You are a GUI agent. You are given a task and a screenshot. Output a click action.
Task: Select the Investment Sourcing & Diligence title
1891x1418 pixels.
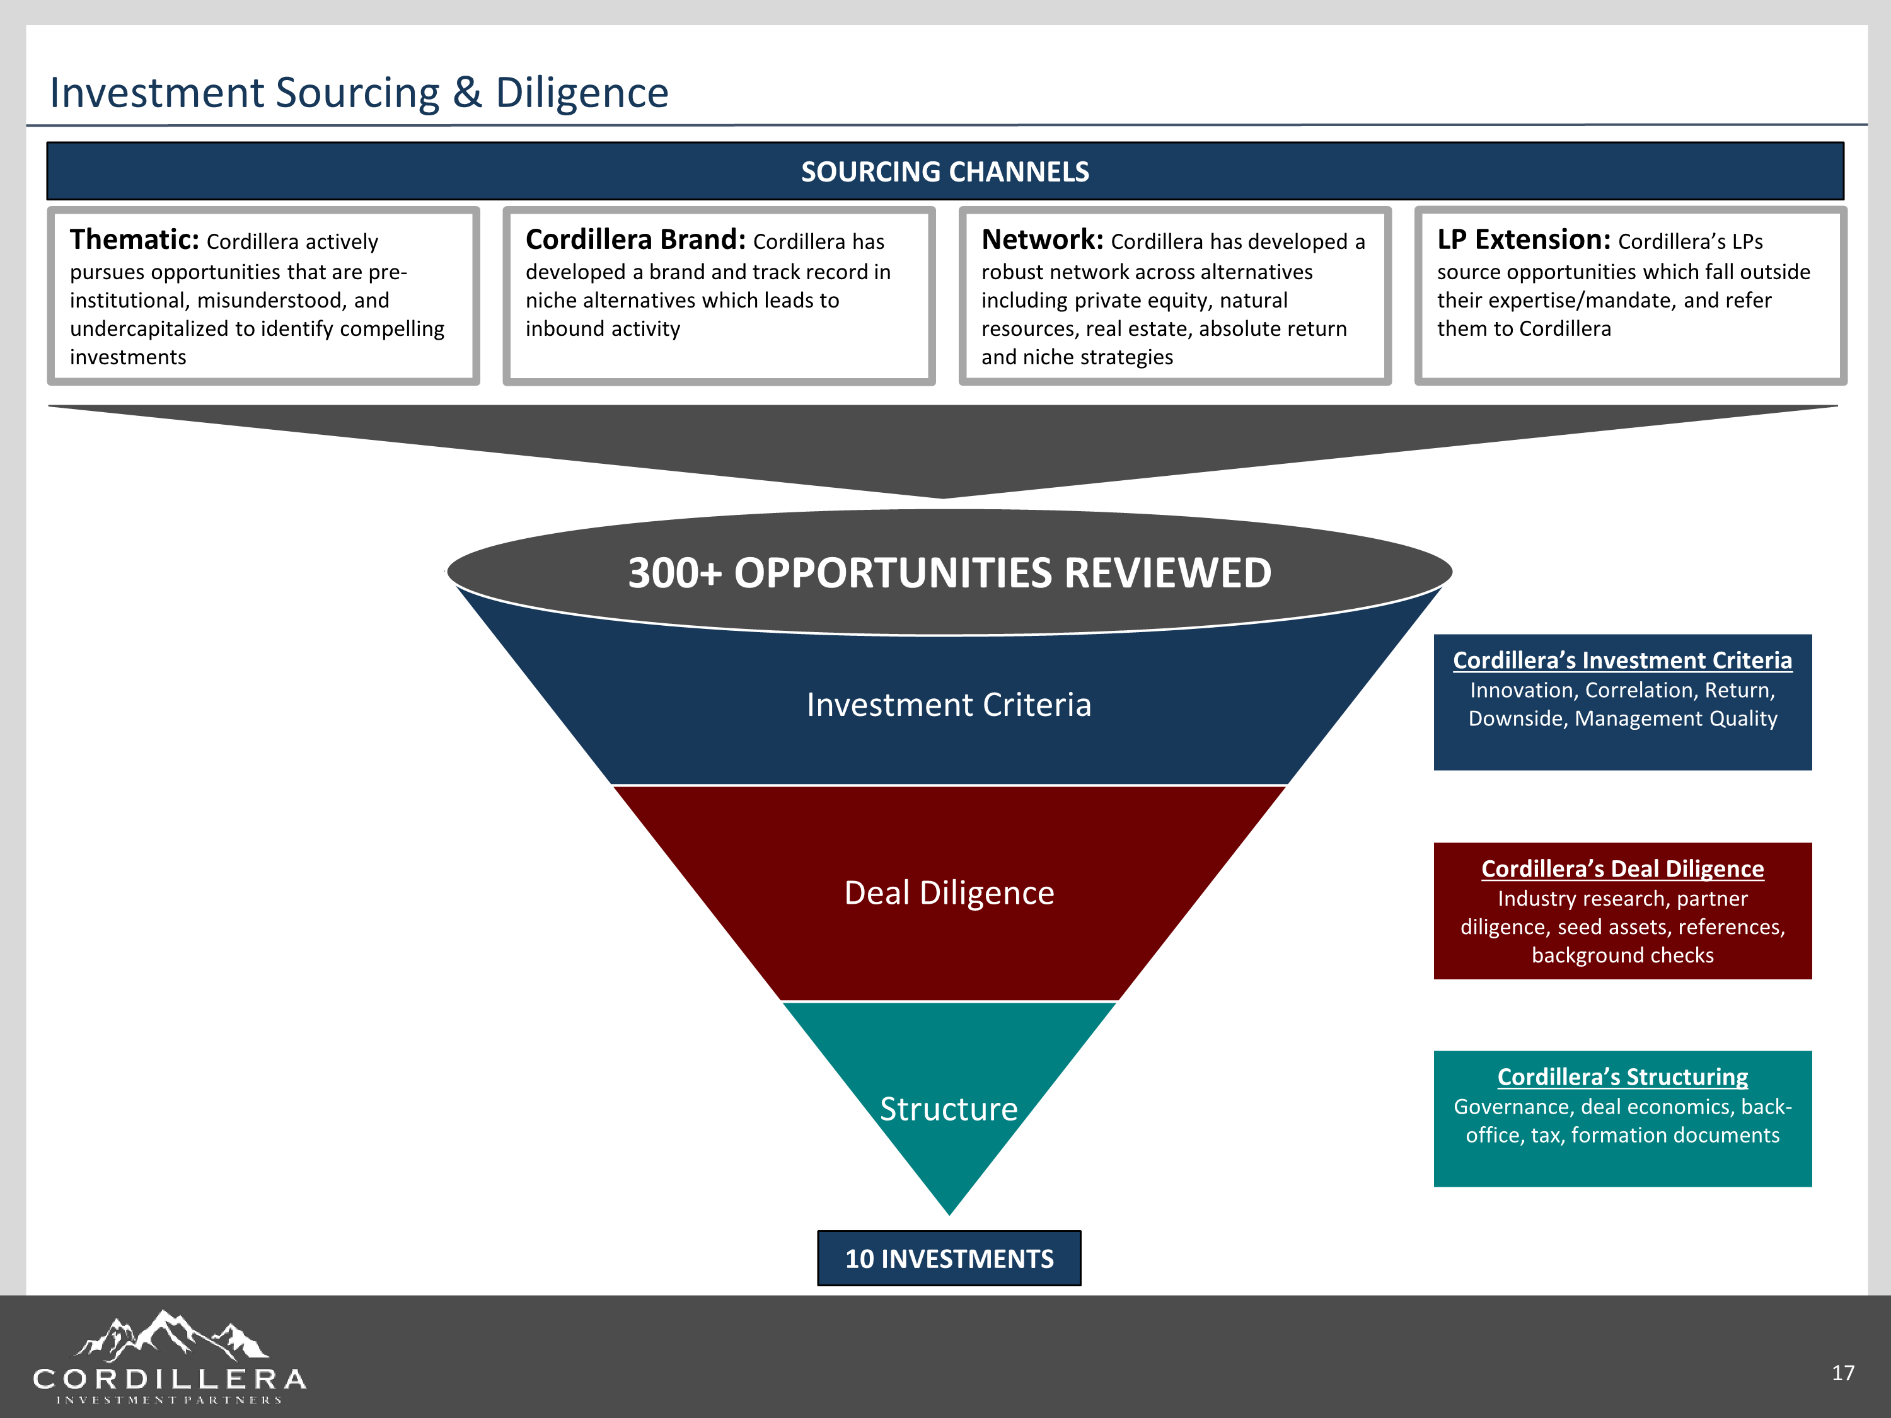(359, 92)
